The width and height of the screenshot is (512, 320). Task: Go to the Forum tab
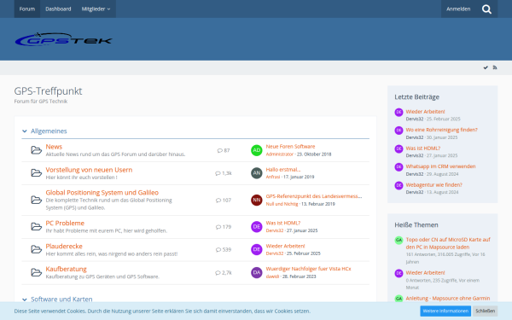(27, 9)
